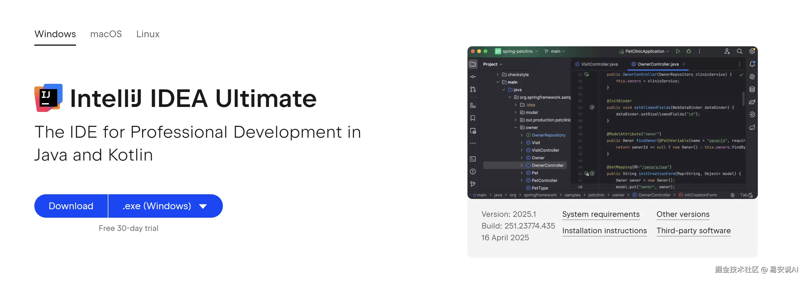This screenshot has width=806, height=281.
Task: Open the System requirements link
Action: 601,214
